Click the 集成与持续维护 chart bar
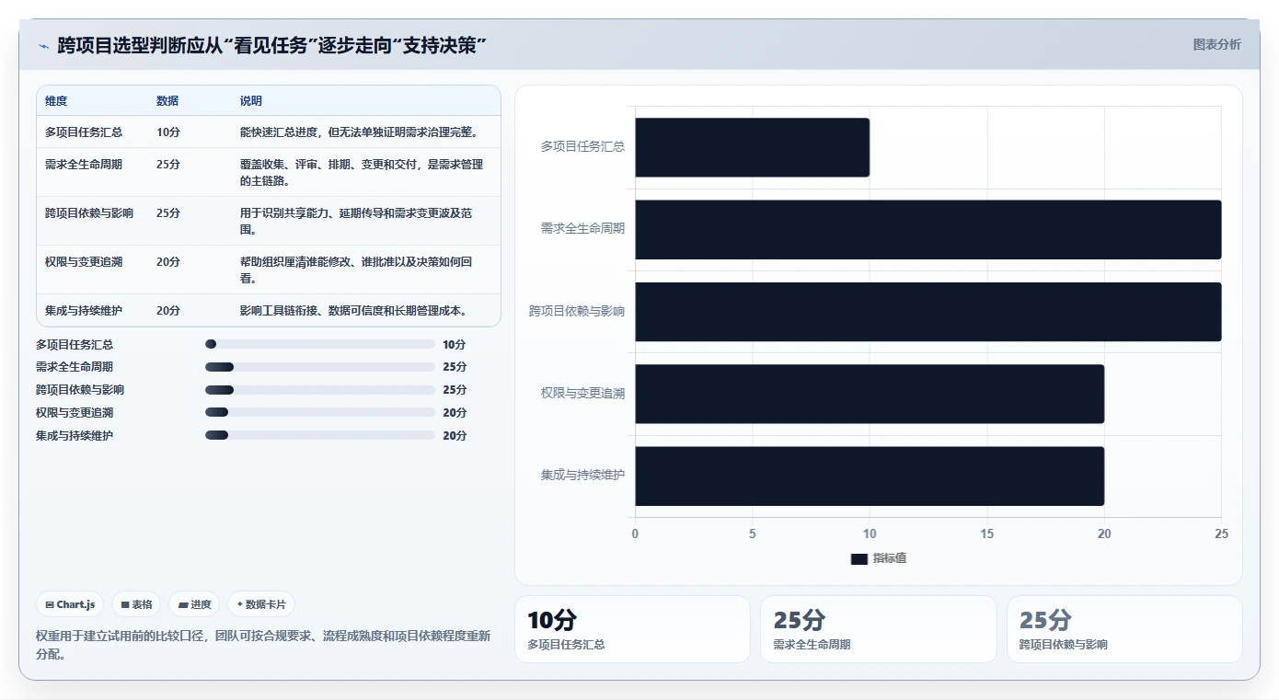Screen dimensions: 1279x700 (870, 476)
